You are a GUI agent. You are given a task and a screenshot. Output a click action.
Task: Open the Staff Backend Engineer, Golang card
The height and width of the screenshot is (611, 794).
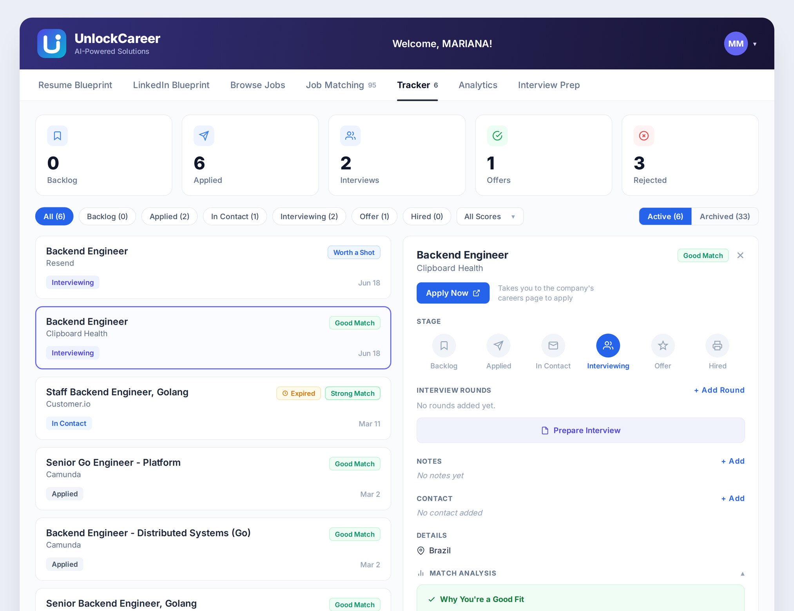pyautogui.click(x=213, y=408)
